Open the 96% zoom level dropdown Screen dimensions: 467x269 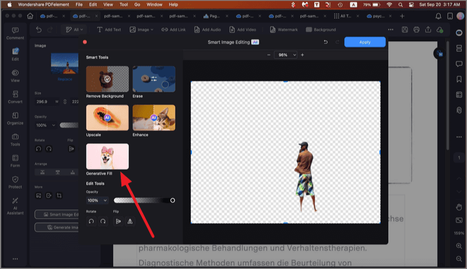(x=285, y=55)
